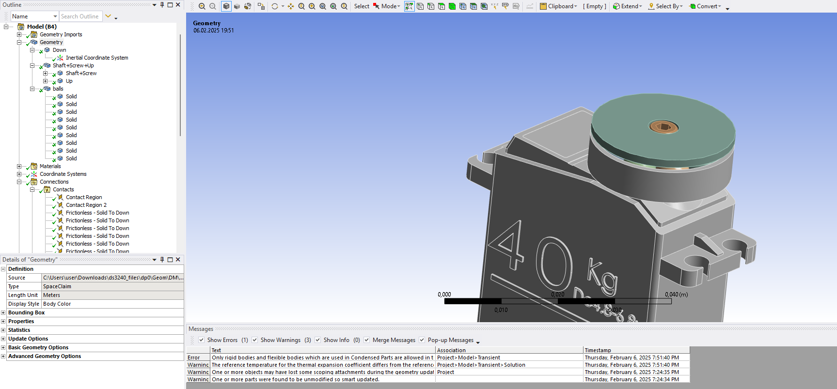The width and height of the screenshot is (837, 389).
Task: Pin the Outline panel
Action: [x=162, y=5]
